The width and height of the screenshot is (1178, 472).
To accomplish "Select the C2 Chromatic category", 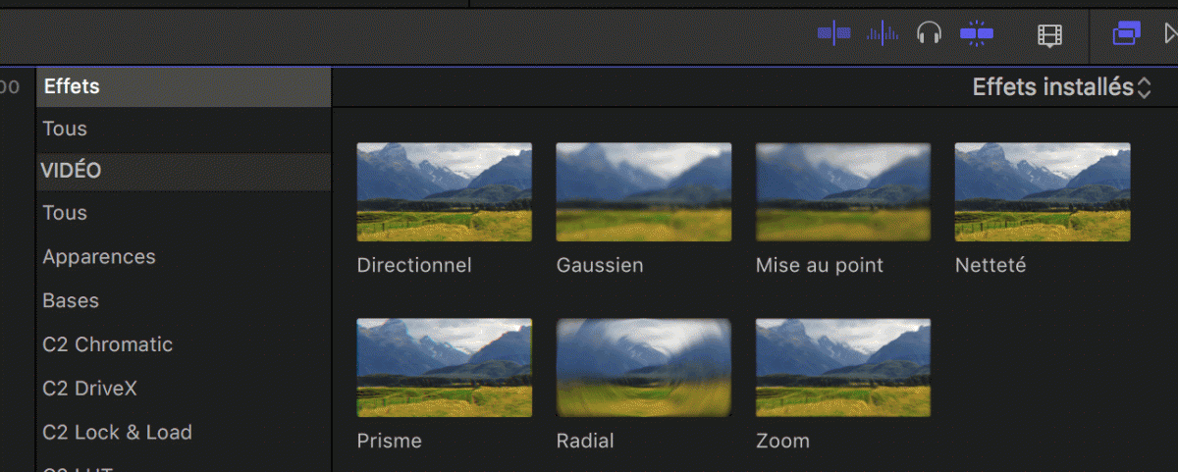I will 184,344.
